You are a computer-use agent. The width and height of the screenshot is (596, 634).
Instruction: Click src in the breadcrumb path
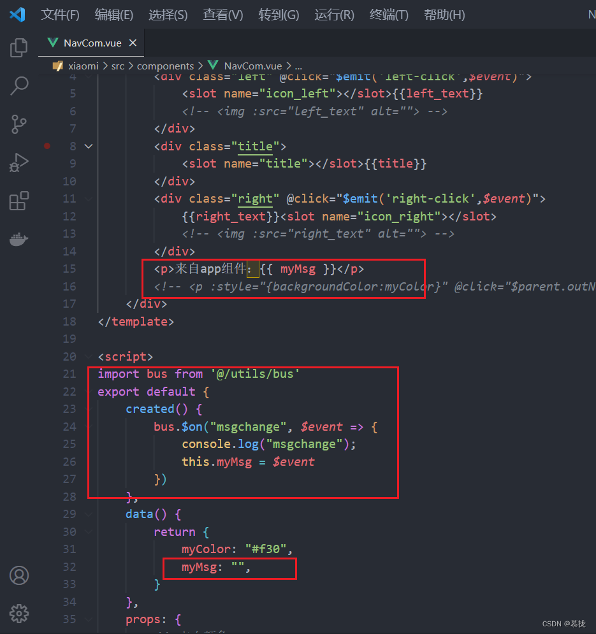pos(118,66)
